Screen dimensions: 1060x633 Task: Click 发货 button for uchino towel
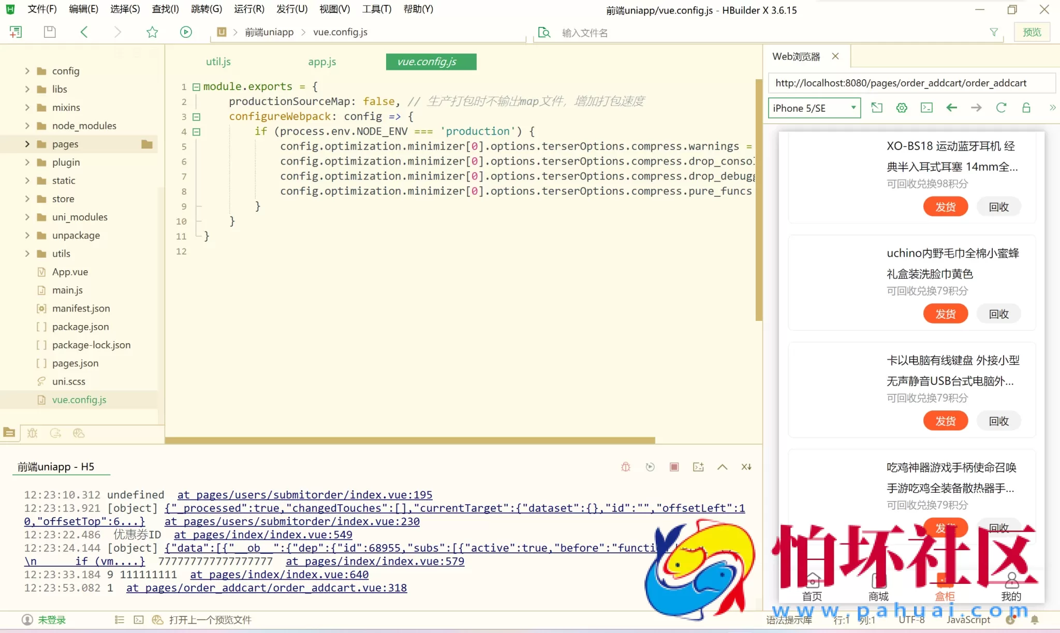point(945,314)
